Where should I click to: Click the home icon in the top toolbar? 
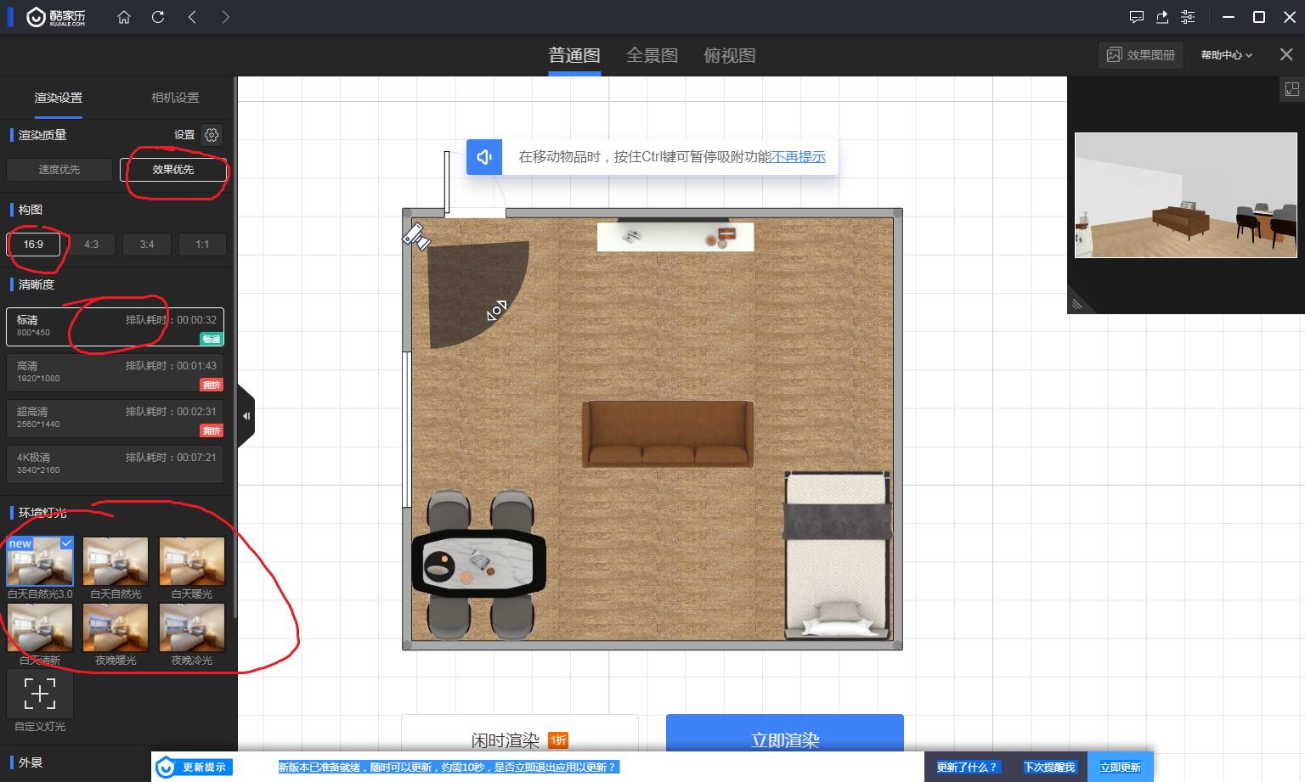[124, 17]
